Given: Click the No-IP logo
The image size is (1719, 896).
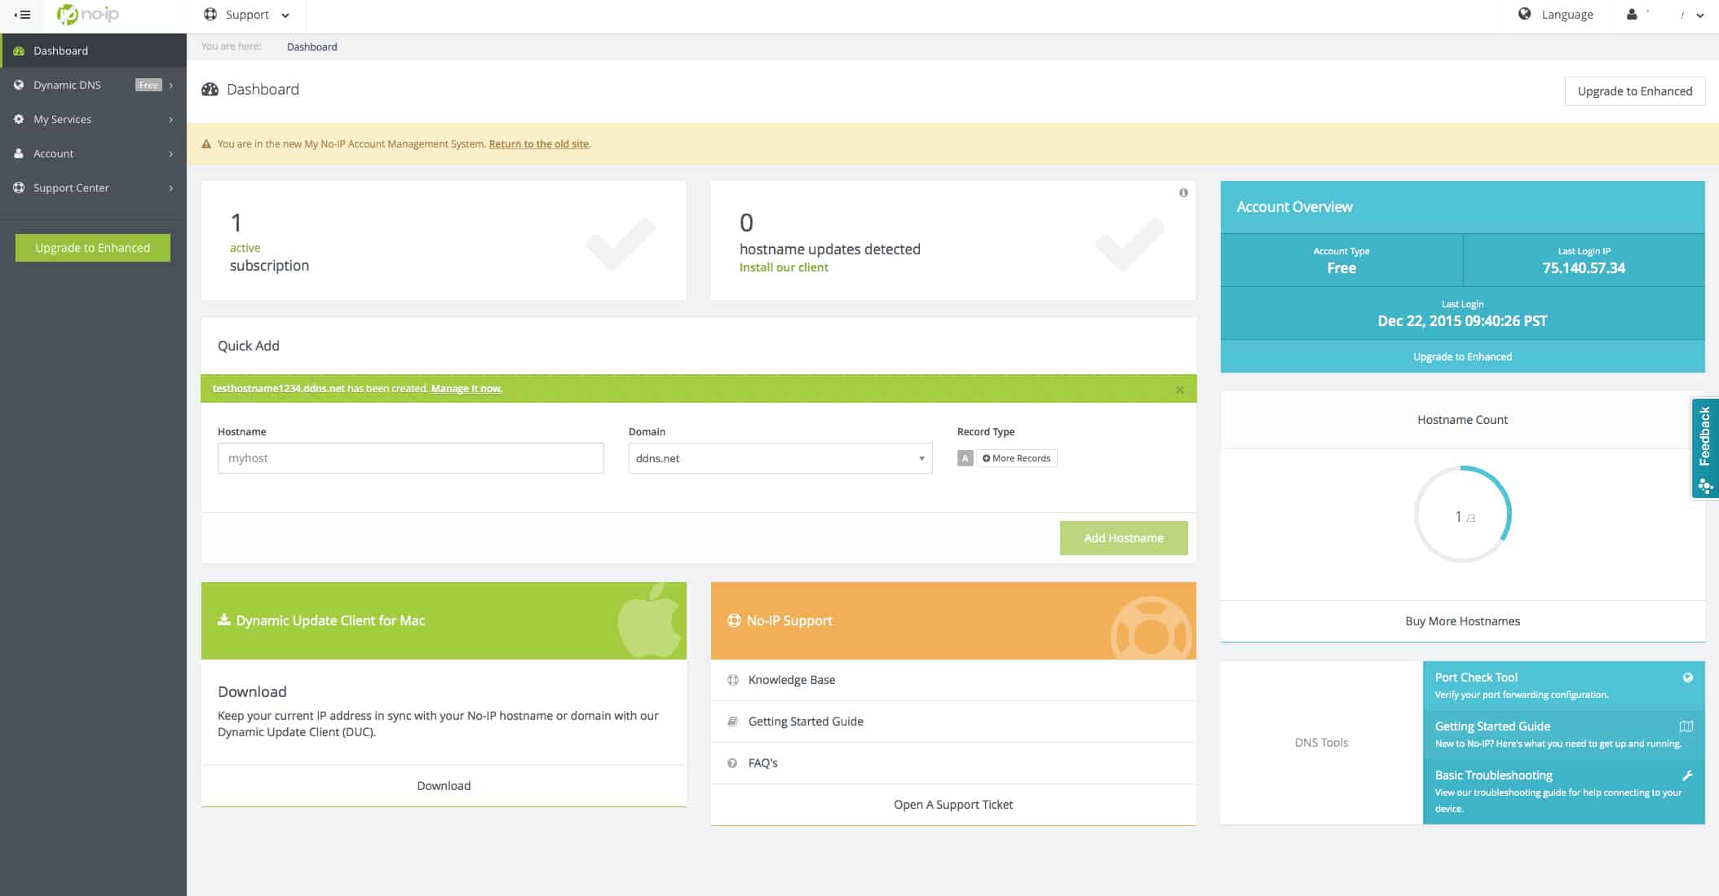Looking at the screenshot, I should pyautogui.click(x=88, y=15).
